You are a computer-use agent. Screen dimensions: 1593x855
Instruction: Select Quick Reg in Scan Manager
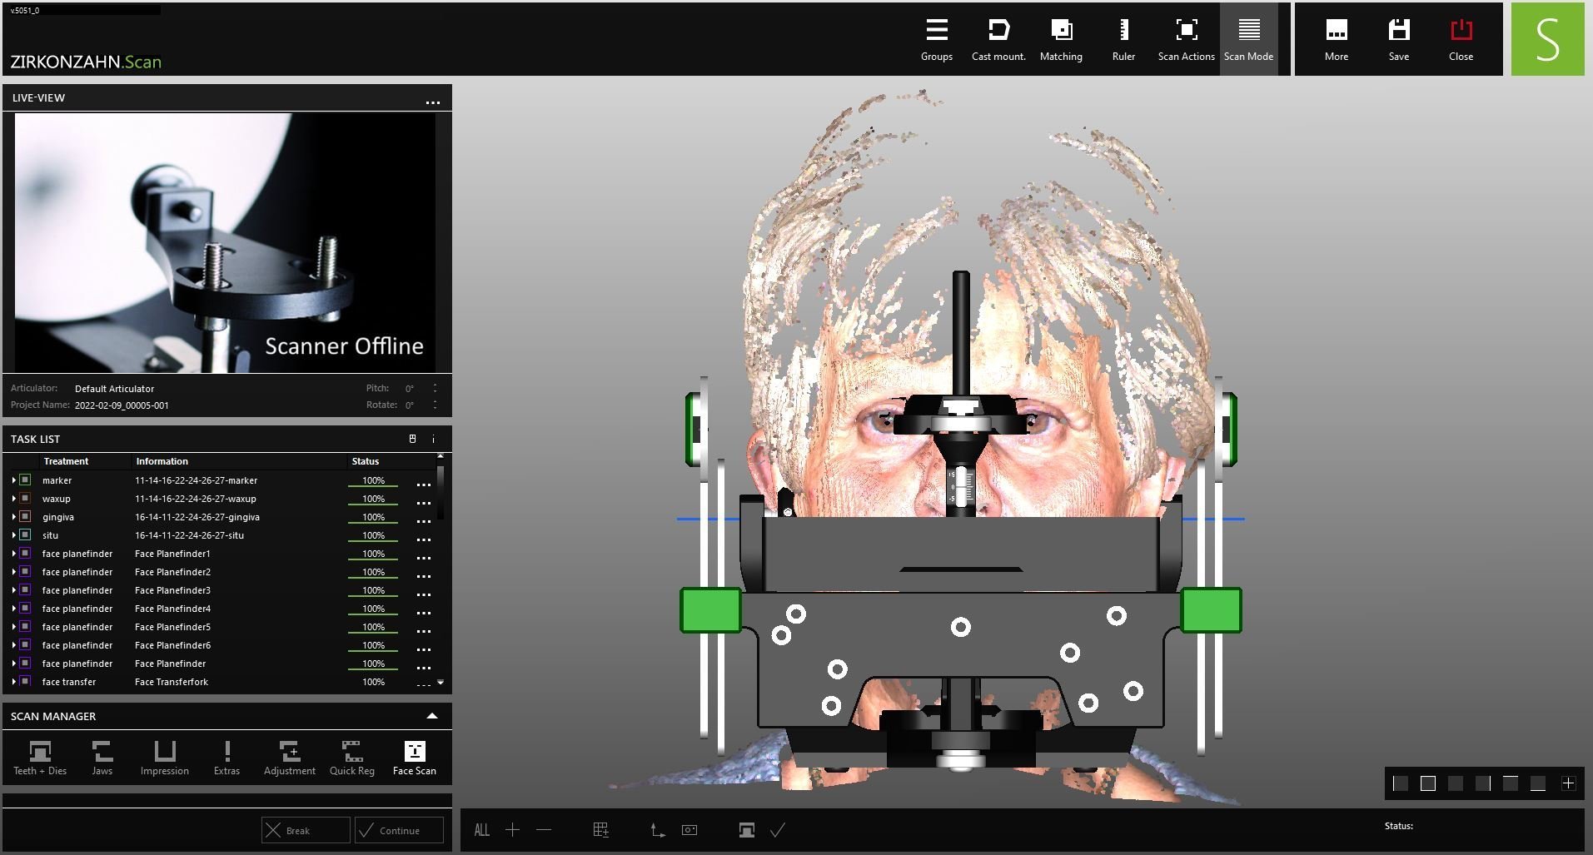(x=351, y=758)
